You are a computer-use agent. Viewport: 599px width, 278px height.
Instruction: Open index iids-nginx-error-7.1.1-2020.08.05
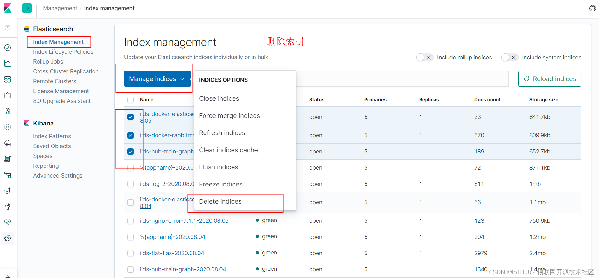point(184,221)
